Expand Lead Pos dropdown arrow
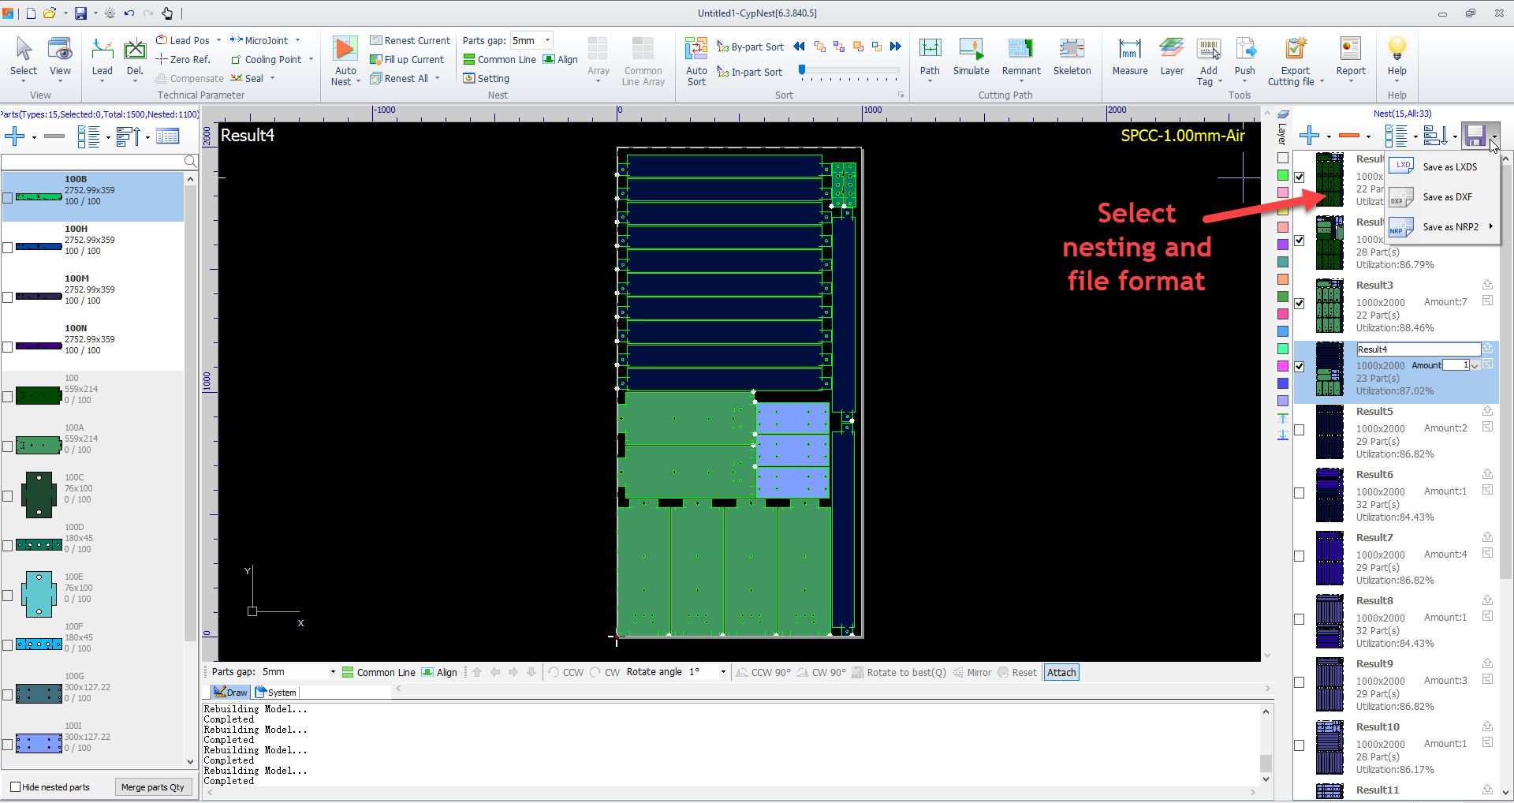This screenshot has height=803, width=1514. click(218, 40)
